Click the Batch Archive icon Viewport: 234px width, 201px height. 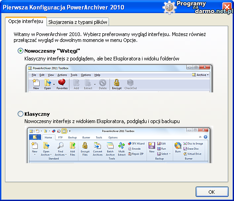pos(110,146)
